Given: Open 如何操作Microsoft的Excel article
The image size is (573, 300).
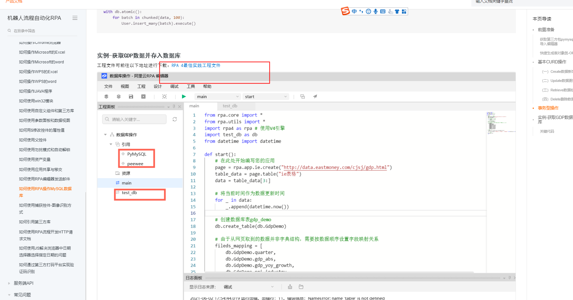Looking at the screenshot, I should click(x=42, y=52).
